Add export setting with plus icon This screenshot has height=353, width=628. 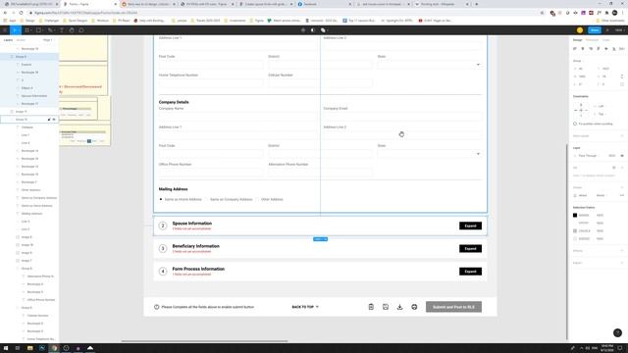tap(622, 263)
